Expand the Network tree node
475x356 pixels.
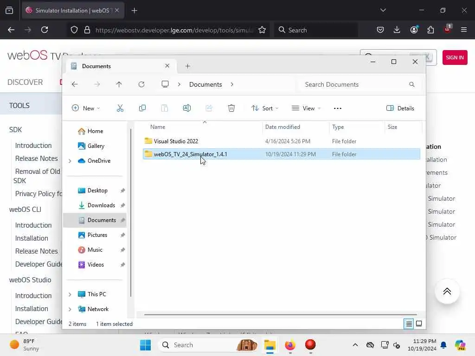pyautogui.click(x=70, y=309)
